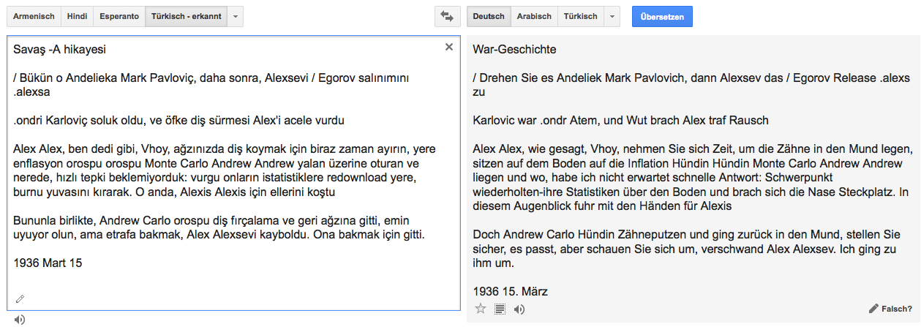The height and width of the screenshot is (327, 921).
Task: Star the translation to save it
Action: point(481,309)
